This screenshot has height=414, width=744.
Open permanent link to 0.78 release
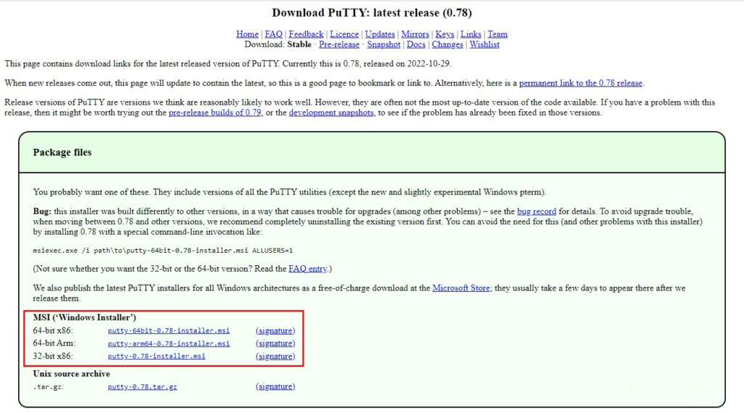pos(581,83)
